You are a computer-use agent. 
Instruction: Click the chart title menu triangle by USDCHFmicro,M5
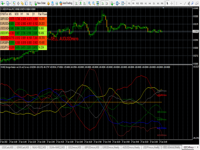click(1, 9)
